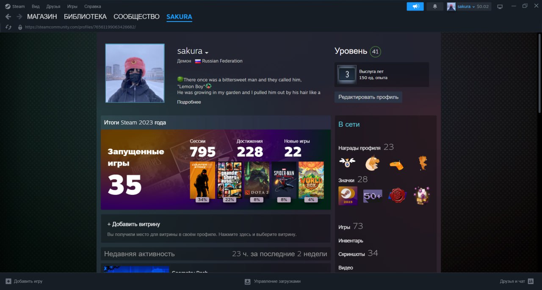The image size is (542, 290).
Task: Open the Grand Theft Auto V cover
Action: (x=230, y=180)
